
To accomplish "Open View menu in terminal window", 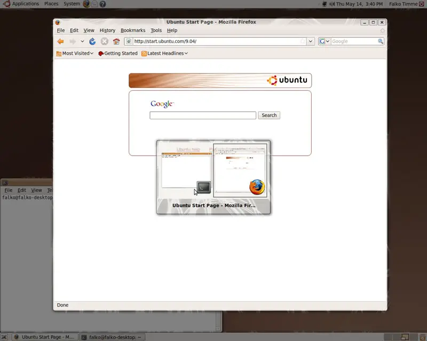I will 36,190.
